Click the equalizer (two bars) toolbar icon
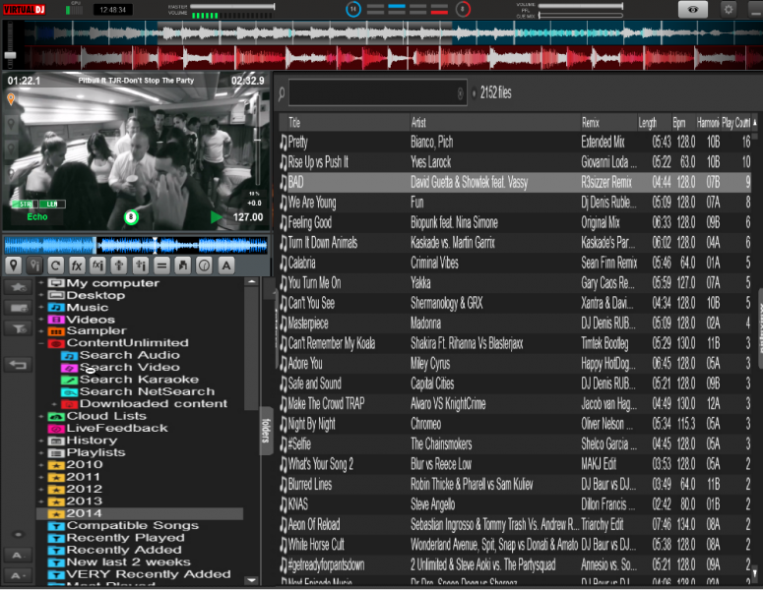763x590 pixels. (161, 266)
